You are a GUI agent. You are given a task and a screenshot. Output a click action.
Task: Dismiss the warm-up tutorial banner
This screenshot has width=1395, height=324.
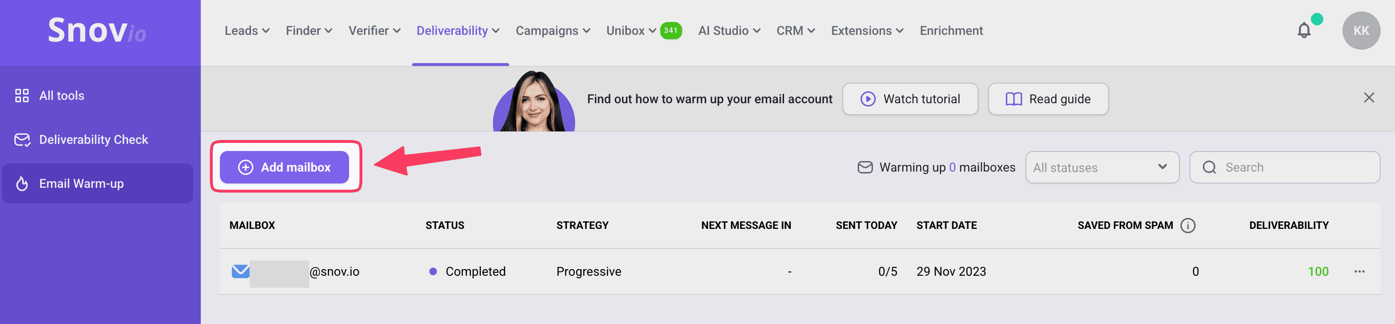pyautogui.click(x=1368, y=98)
